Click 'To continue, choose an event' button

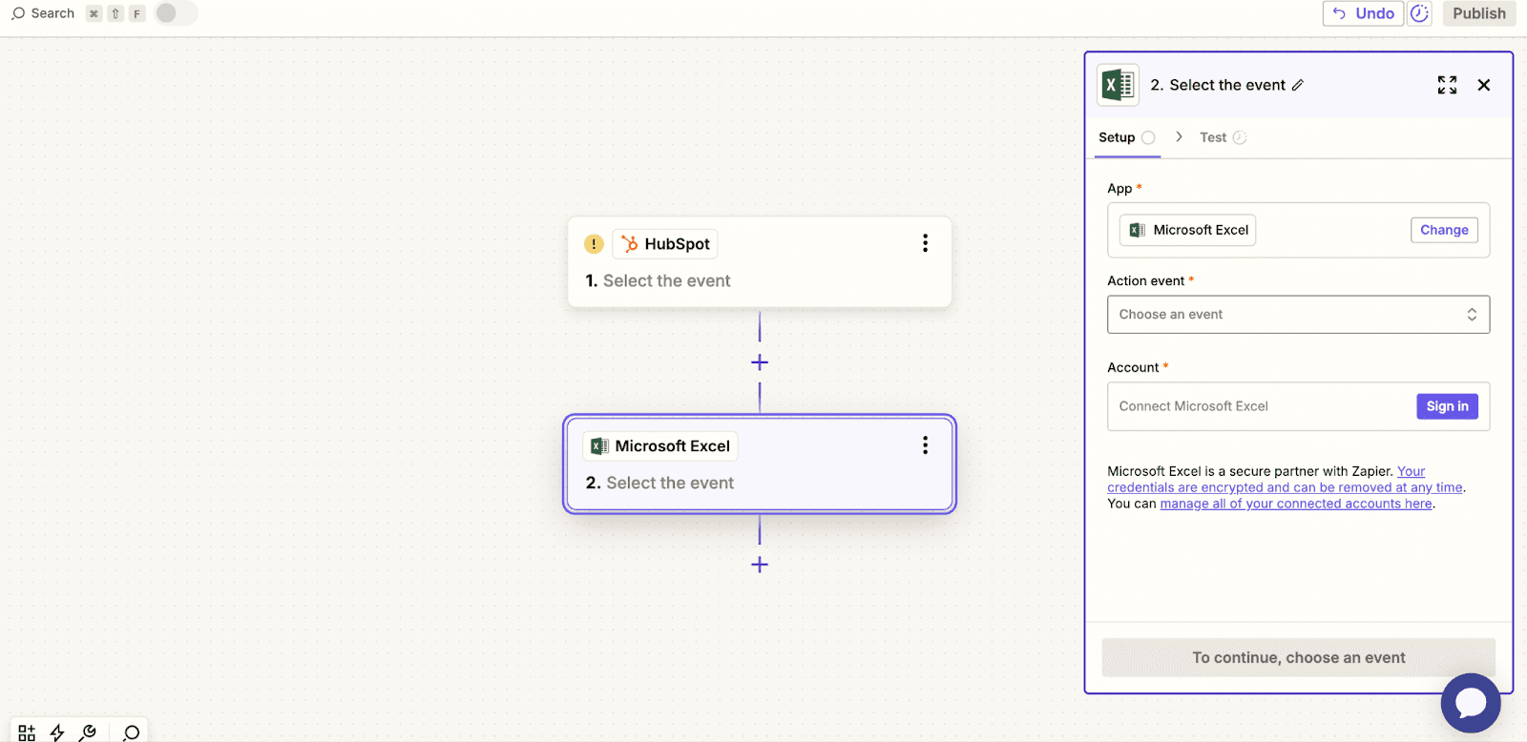click(1298, 658)
